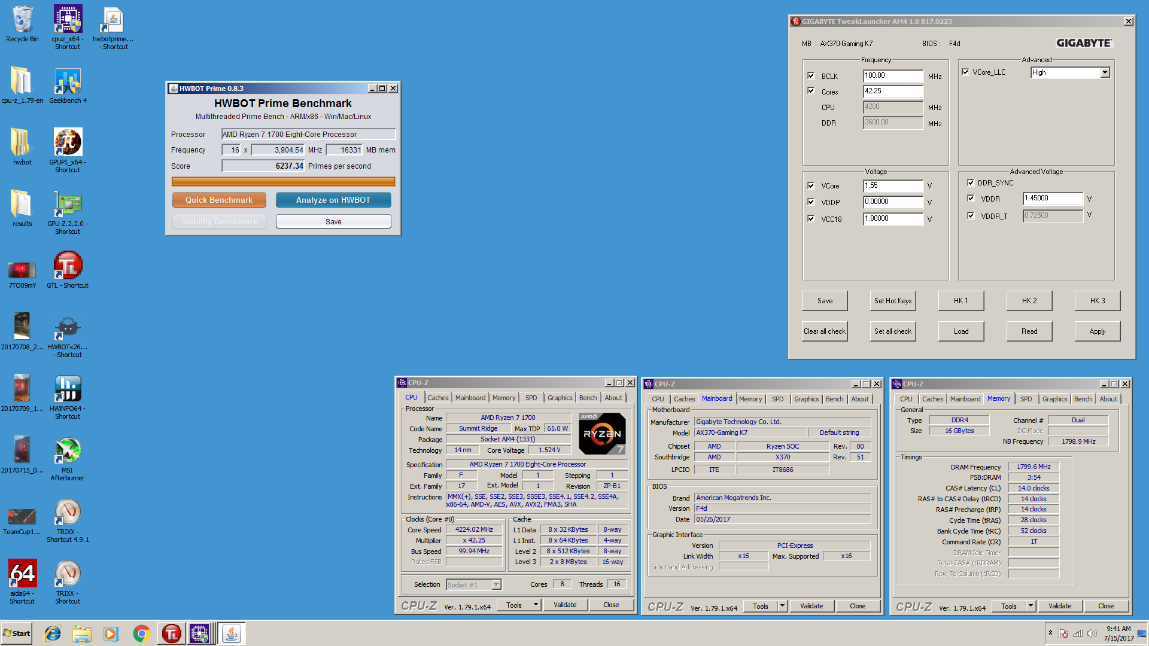Click HK 1 hotkey button
1149x646 pixels.
(961, 301)
